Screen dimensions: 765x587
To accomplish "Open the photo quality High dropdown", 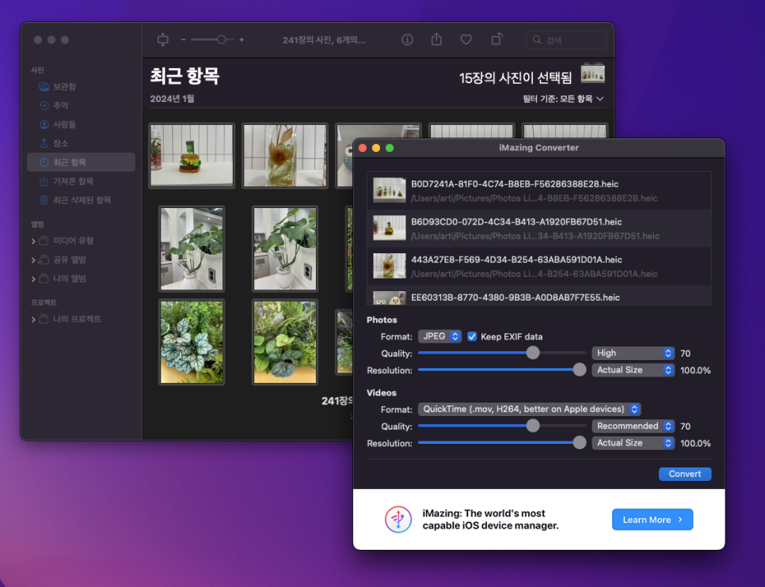I will (x=633, y=353).
